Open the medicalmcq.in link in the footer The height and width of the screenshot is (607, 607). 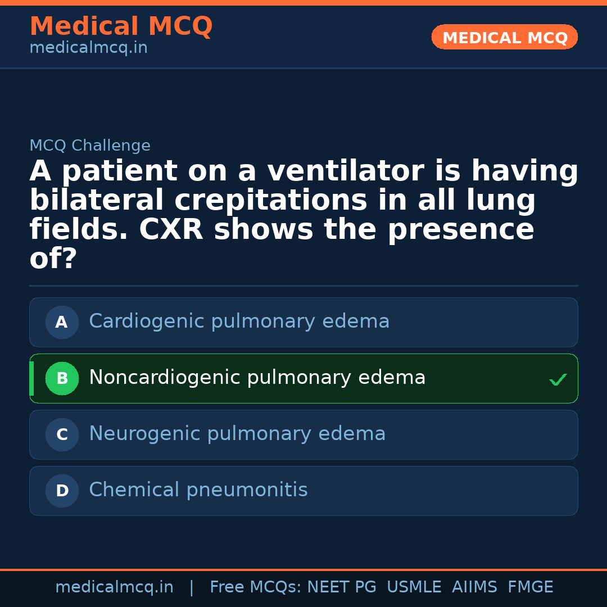[x=114, y=587]
